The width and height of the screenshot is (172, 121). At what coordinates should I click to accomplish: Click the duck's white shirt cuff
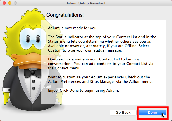click(6, 89)
